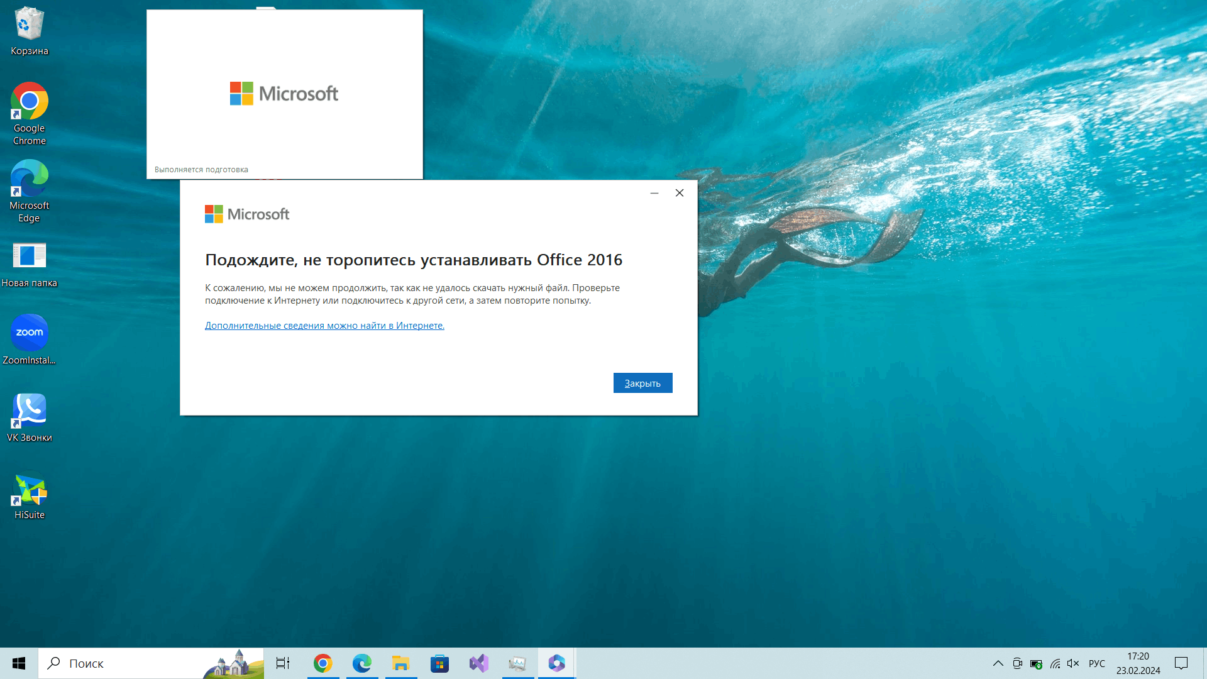Image resolution: width=1207 pixels, height=679 pixels.
Task: Open Wi-Fi network settings in the tray
Action: (x=1055, y=664)
